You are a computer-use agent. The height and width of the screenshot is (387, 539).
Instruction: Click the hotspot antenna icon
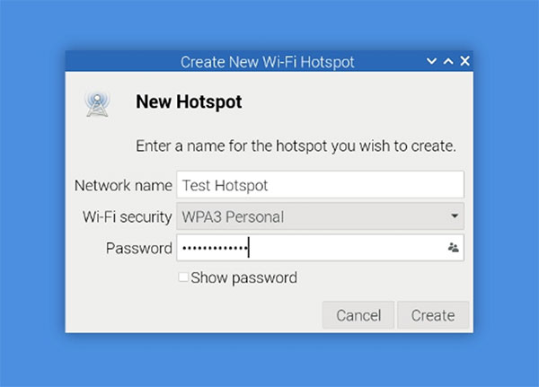(97, 104)
